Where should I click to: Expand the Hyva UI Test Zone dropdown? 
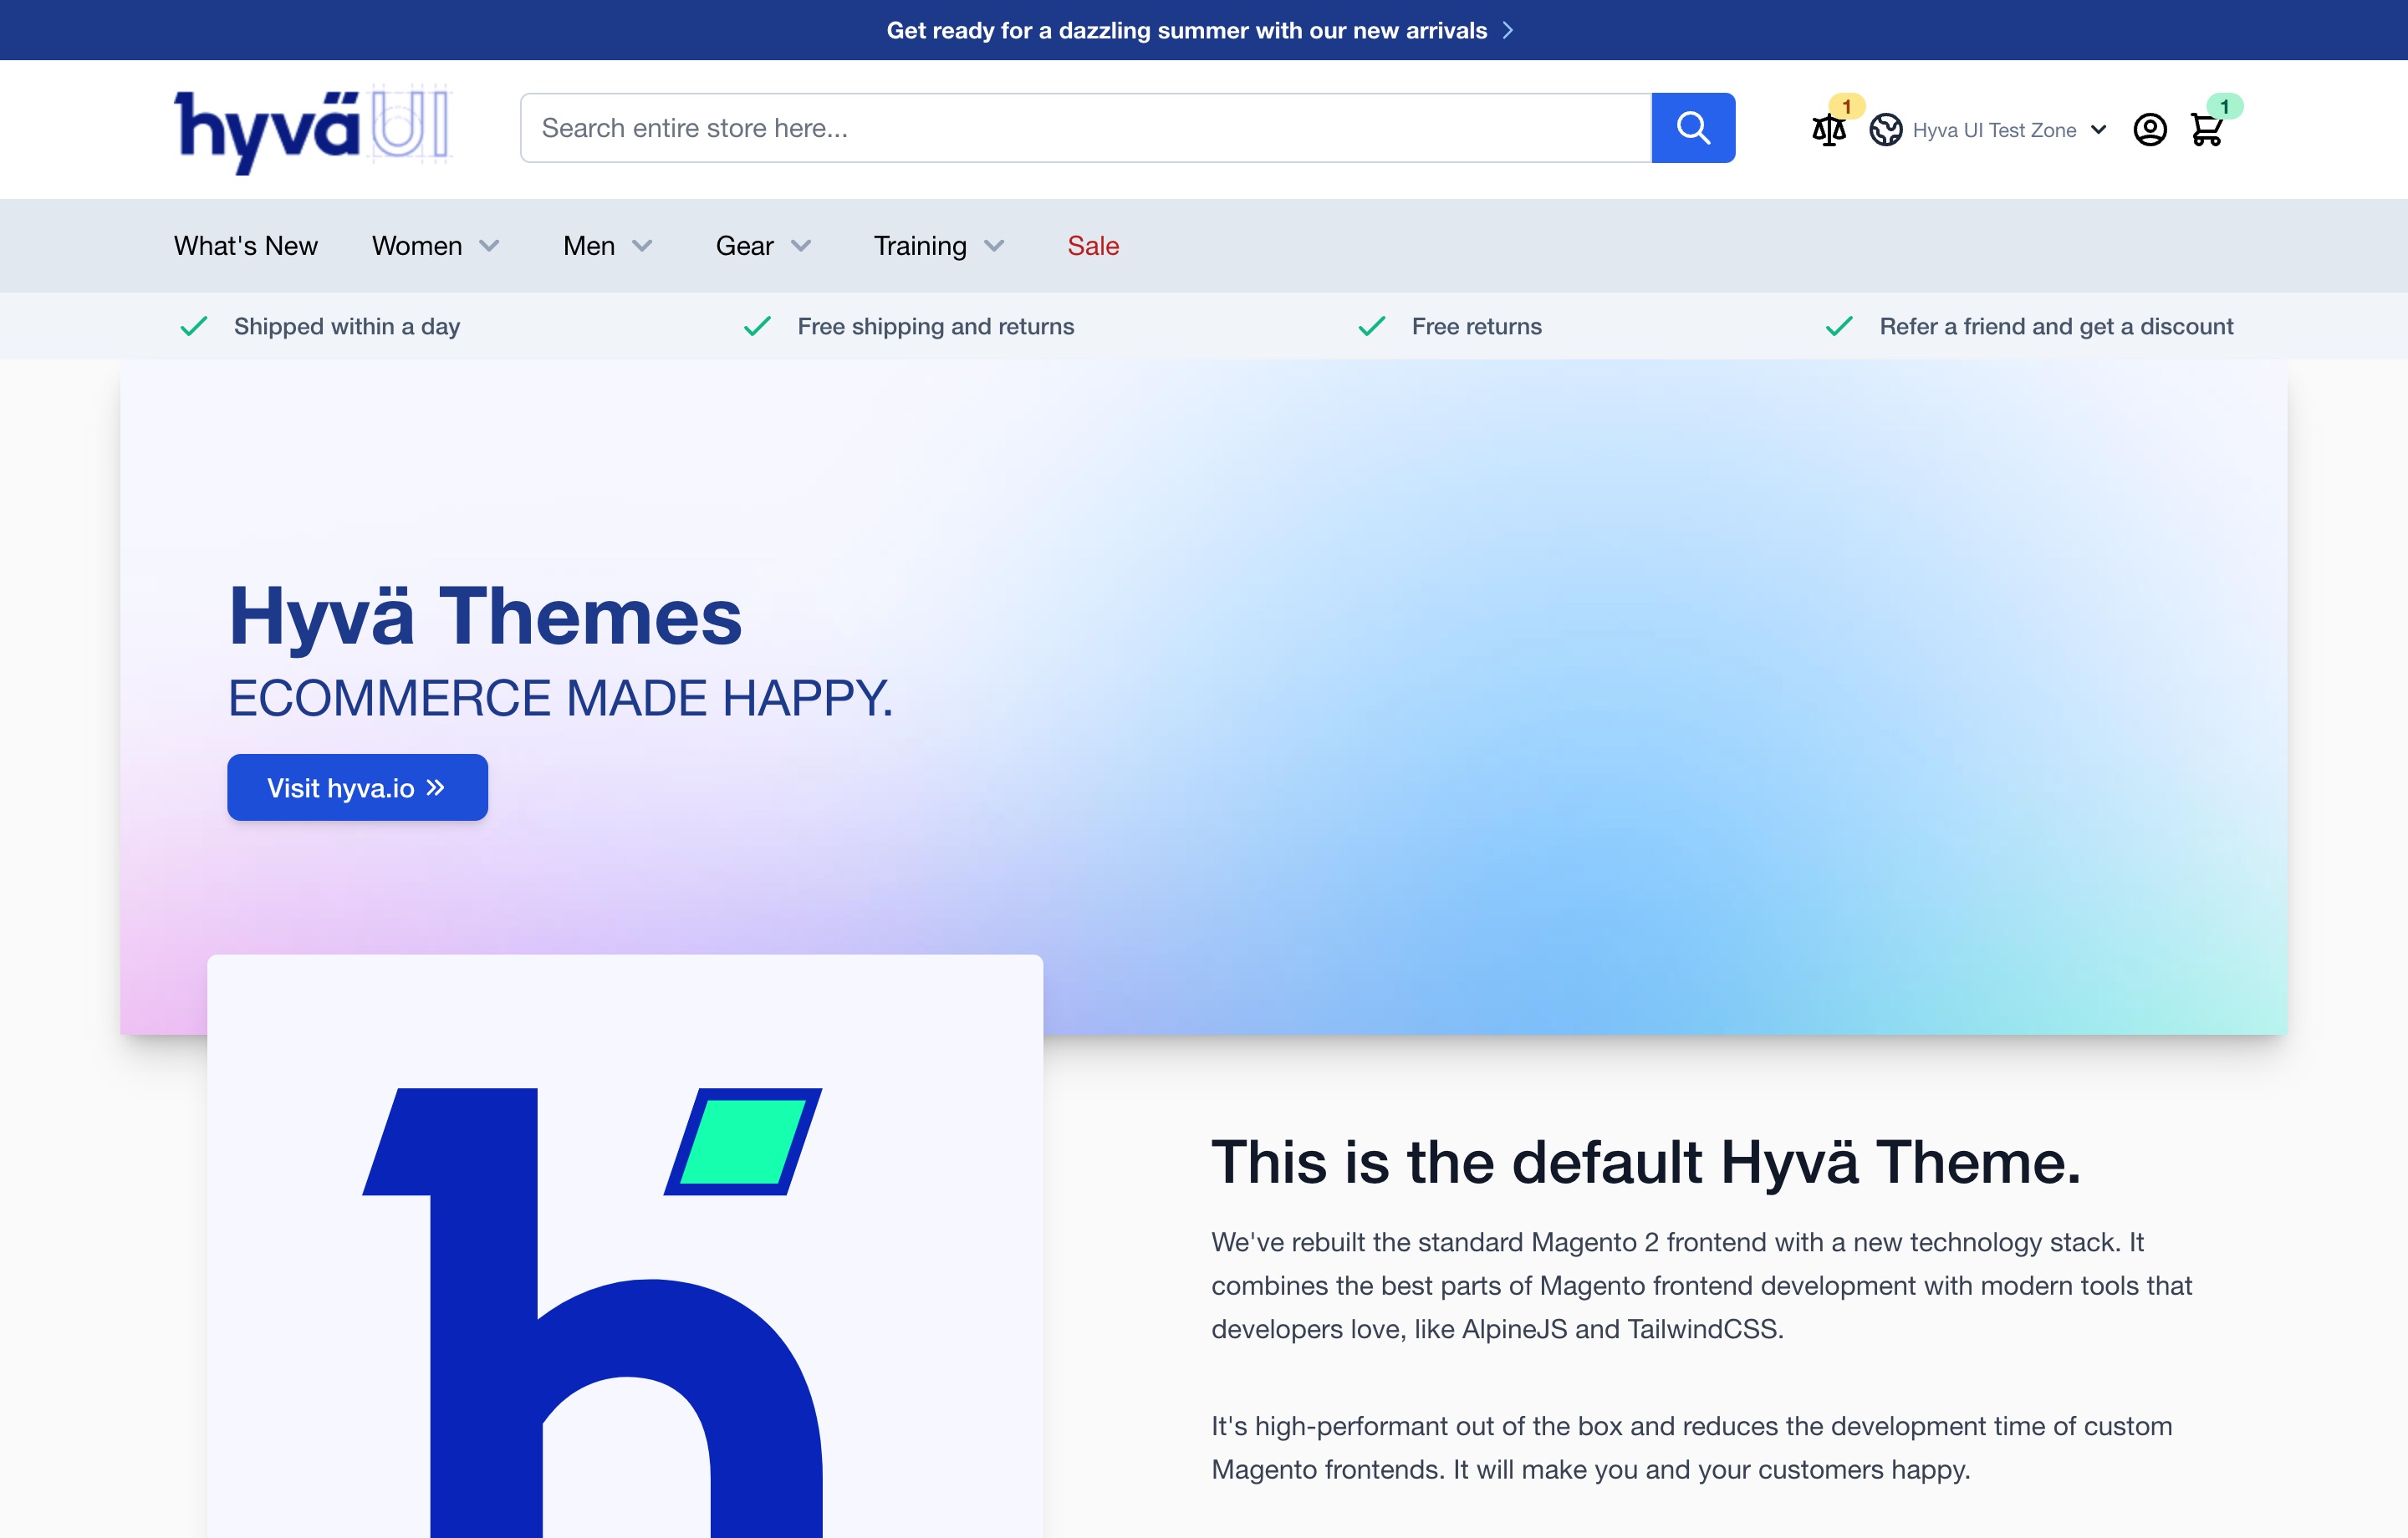pos(2099,130)
